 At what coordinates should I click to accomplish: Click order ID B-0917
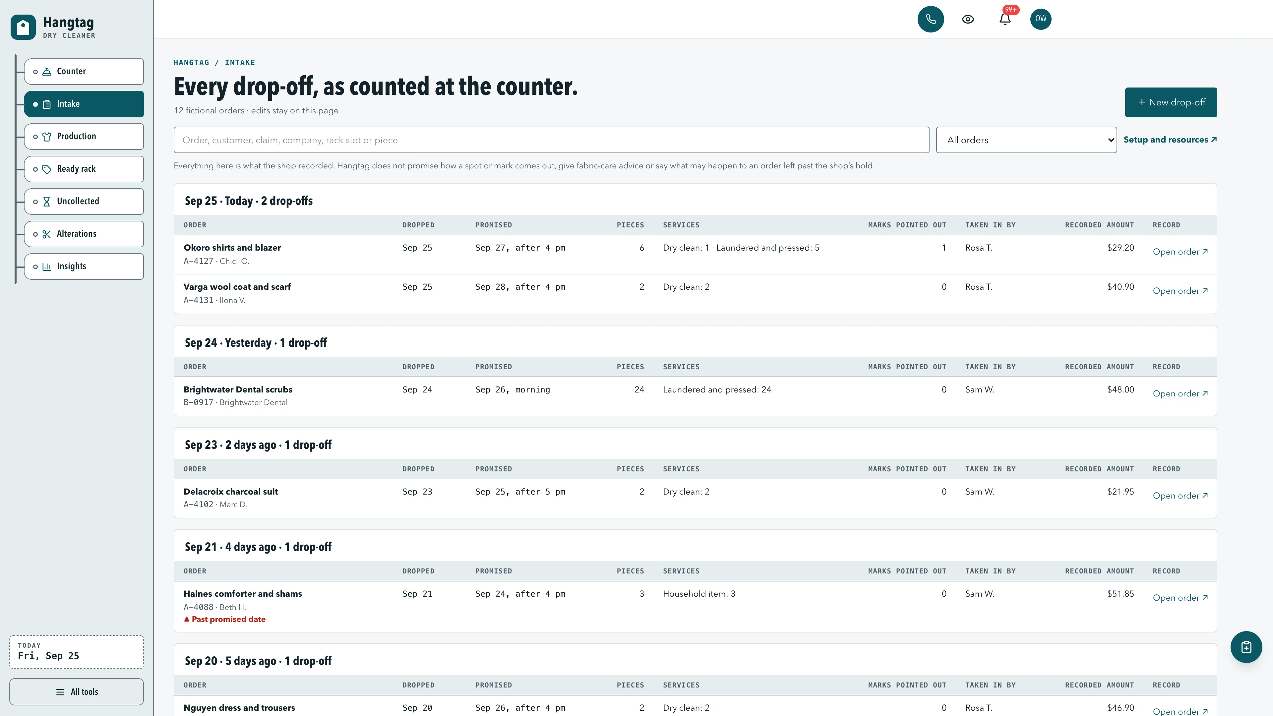tap(198, 402)
